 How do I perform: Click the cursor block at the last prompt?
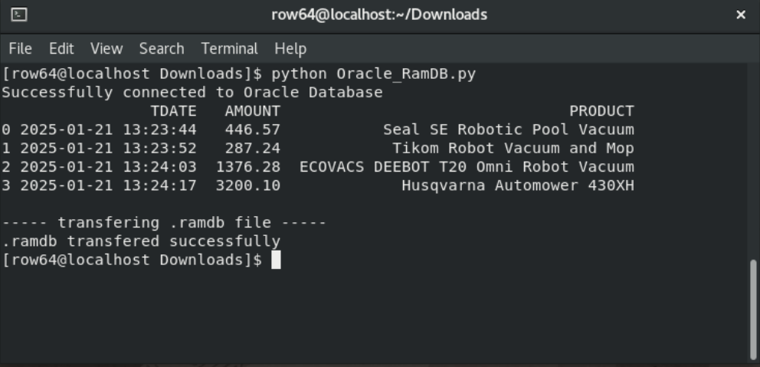pyautogui.click(x=276, y=260)
